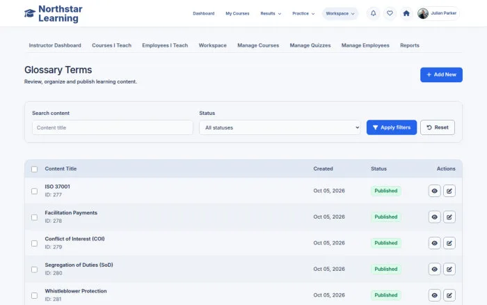The width and height of the screenshot is (487, 305).
Task: Click the Content Title column header
Action: point(61,169)
